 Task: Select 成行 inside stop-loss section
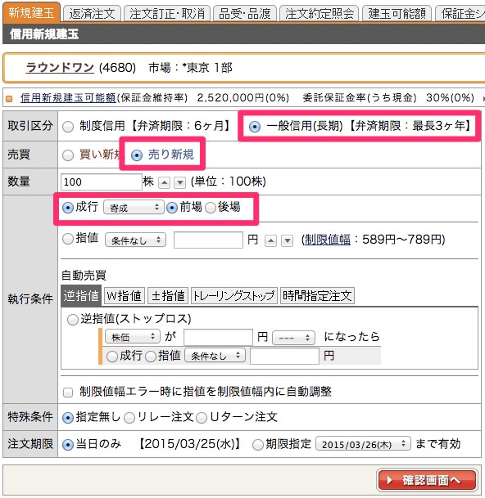coord(112,357)
